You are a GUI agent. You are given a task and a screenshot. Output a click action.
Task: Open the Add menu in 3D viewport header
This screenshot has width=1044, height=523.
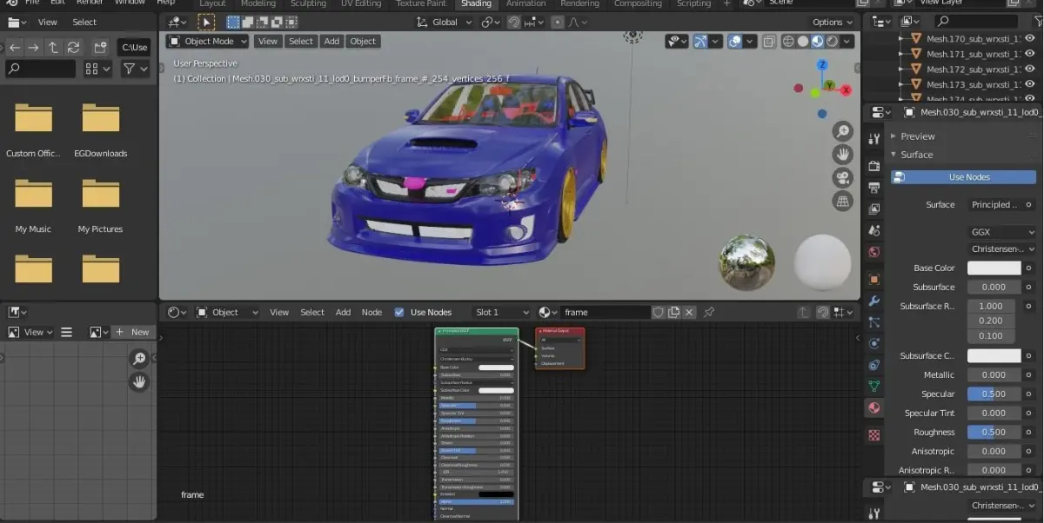click(x=331, y=41)
